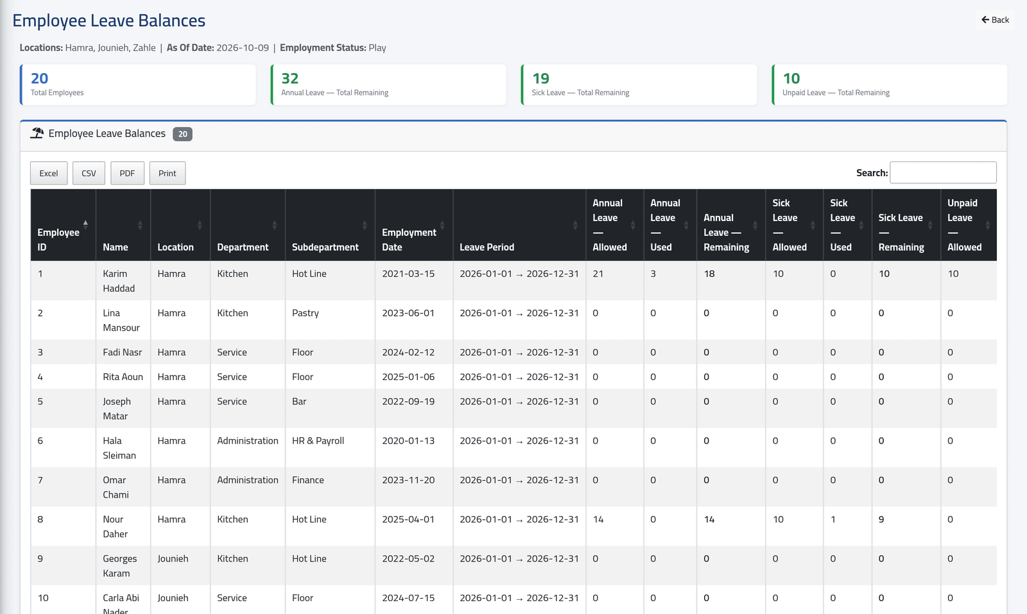The width and height of the screenshot is (1027, 614).
Task: Sort by Annual Leave — Allowed column
Action: click(615, 225)
